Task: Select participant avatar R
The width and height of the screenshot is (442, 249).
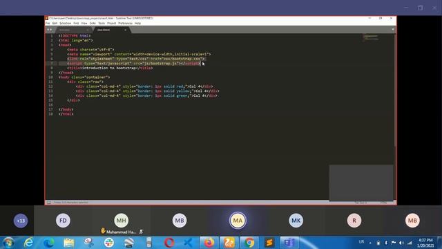Action: [x=354, y=221]
